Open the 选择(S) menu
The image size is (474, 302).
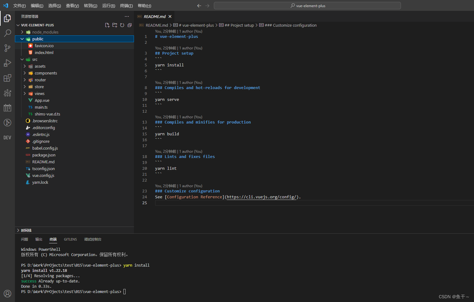[x=55, y=6]
